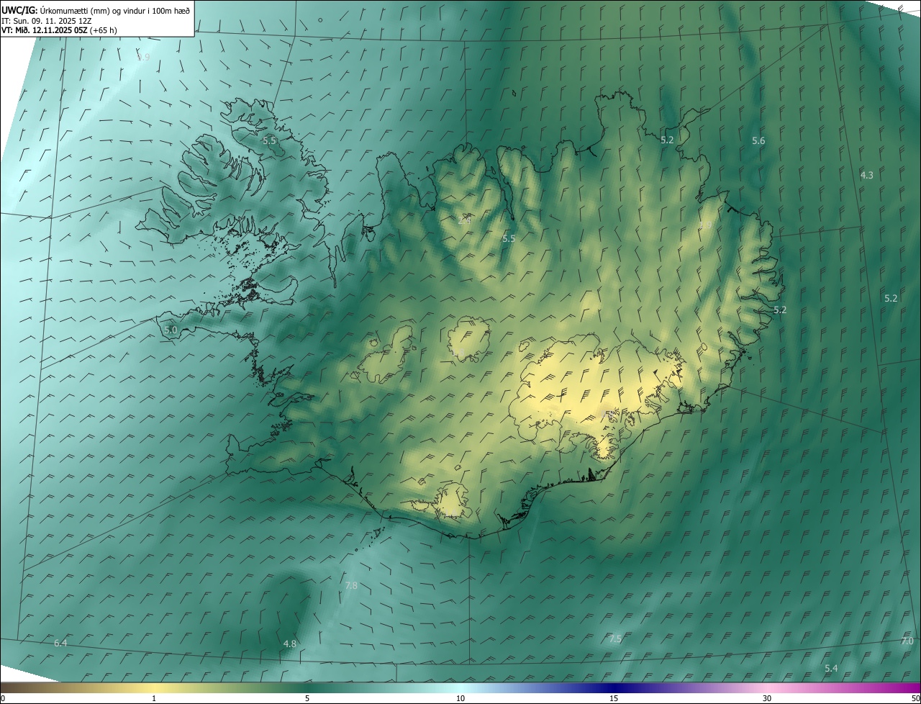This screenshot has width=921, height=704.
Task: Click the 'VT: Mið. 12.11.2025 05Z (+65 h)' line
Action: click(x=59, y=30)
